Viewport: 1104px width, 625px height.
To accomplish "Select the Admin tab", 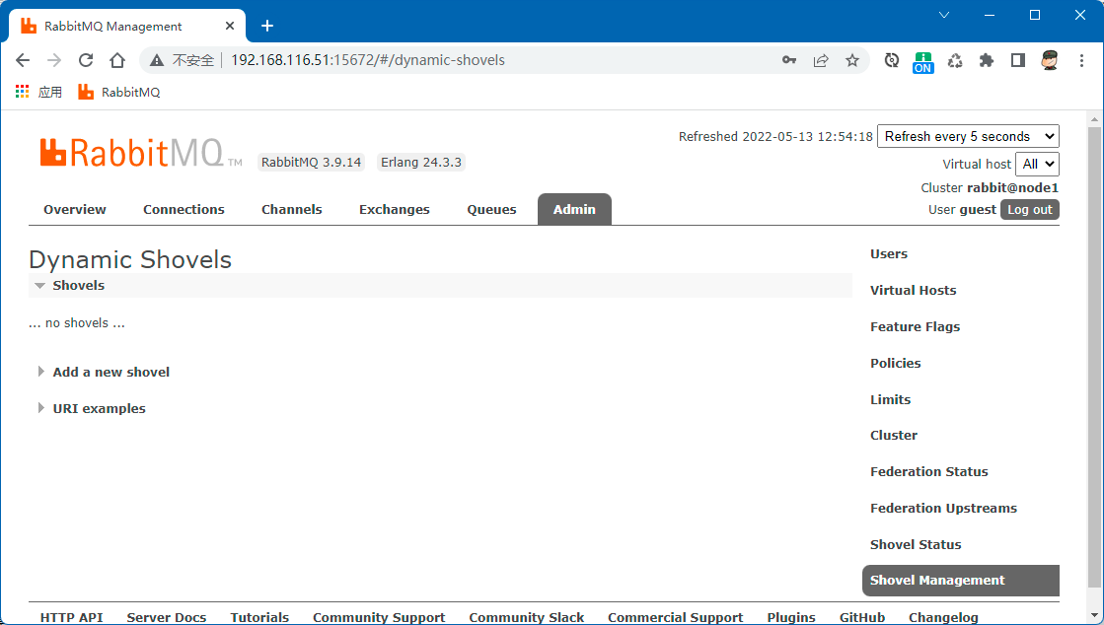I will click(x=574, y=210).
